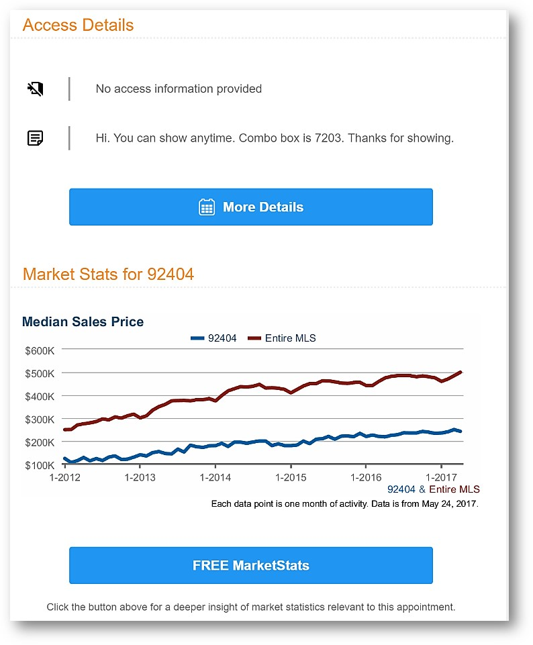Image resolution: width=533 pixels, height=645 pixels.
Task: Click the combo box showing note text
Action: (275, 138)
